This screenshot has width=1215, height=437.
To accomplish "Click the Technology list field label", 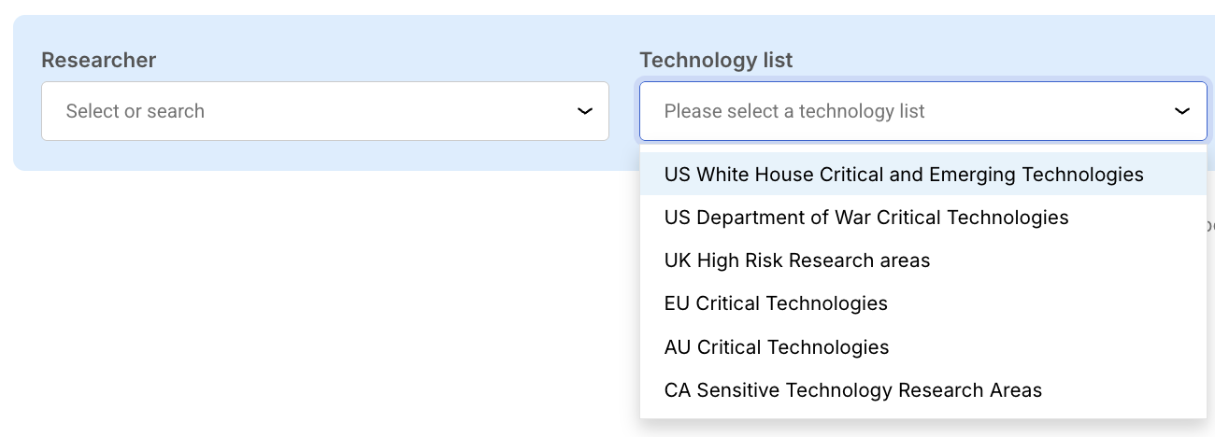I will pyautogui.click(x=715, y=61).
